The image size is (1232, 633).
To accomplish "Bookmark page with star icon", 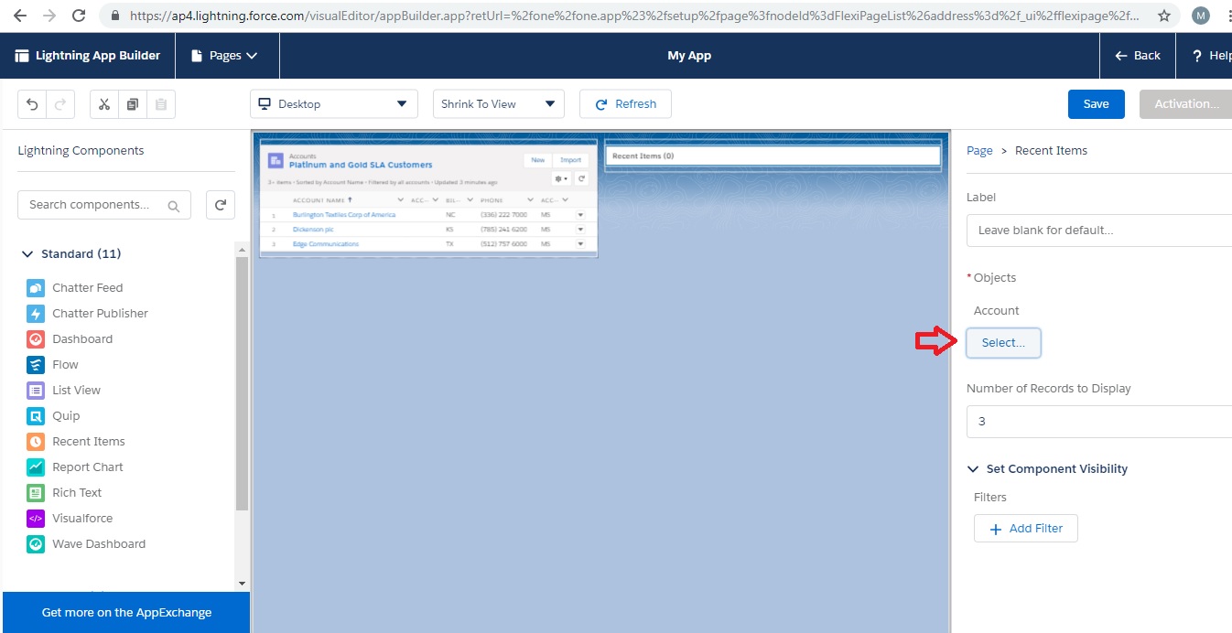I will tap(1164, 16).
